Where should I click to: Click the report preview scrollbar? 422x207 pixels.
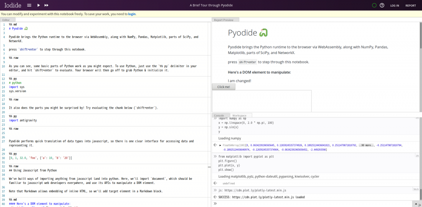tap(421, 36)
